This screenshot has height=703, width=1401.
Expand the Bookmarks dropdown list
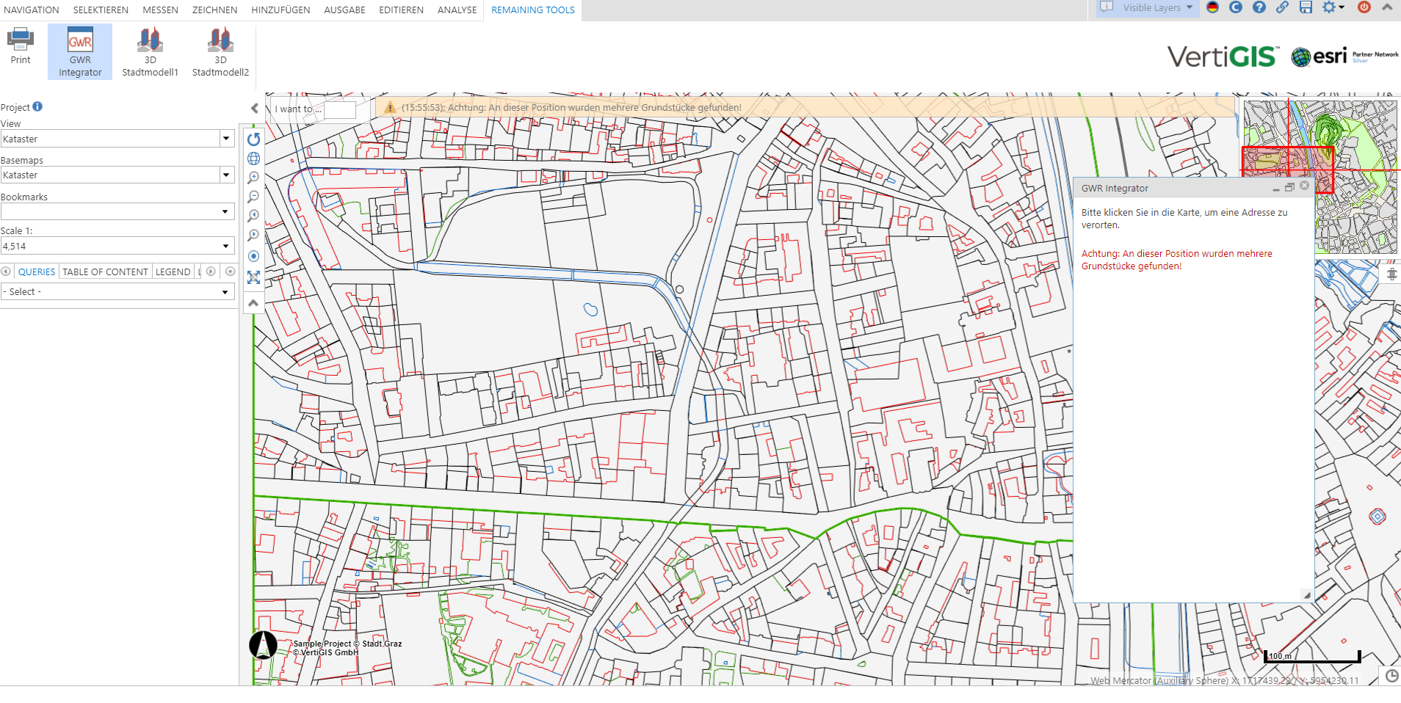(226, 211)
